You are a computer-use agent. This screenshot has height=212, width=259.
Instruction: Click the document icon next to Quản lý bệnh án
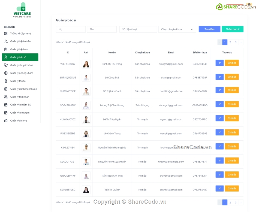[x=6, y=49]
